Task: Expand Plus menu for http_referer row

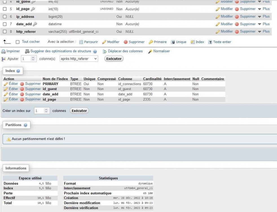Action: [264, 31]
